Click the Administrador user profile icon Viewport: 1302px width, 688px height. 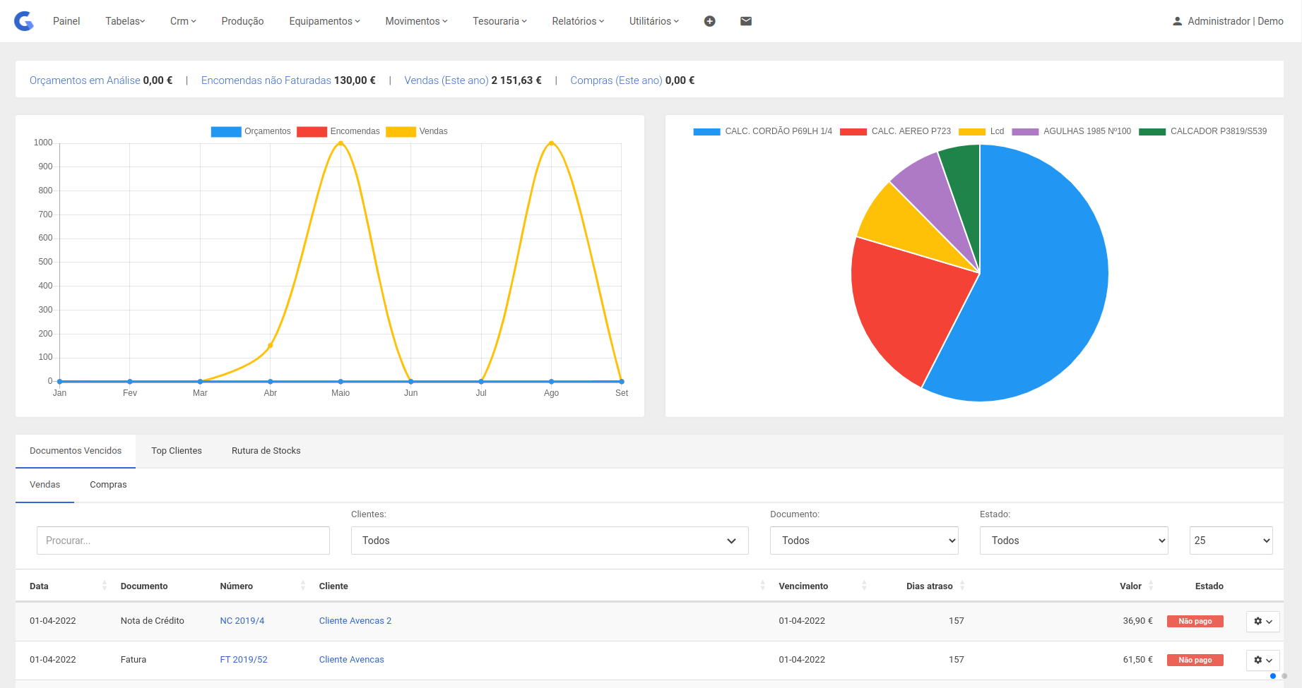click(x=1177, y=21)
